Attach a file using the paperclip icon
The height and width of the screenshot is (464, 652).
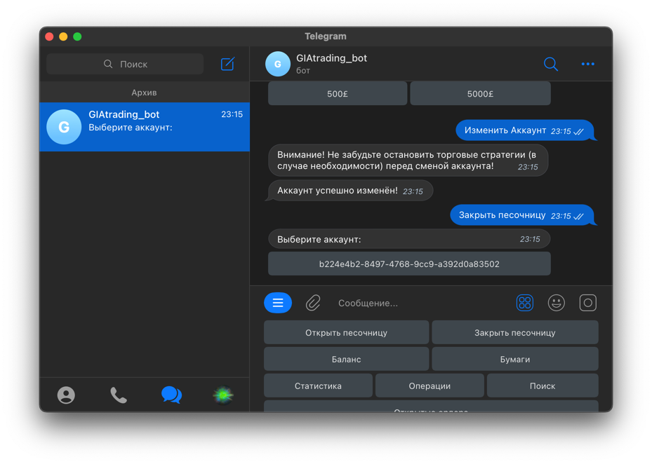(x=313, y=303)
